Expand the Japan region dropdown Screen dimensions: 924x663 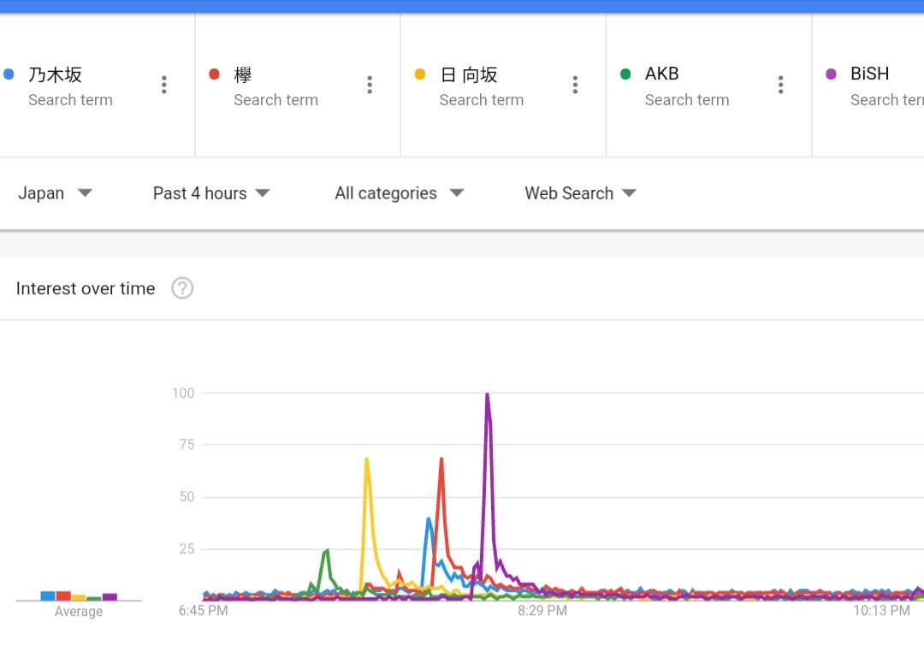point(55,193)
